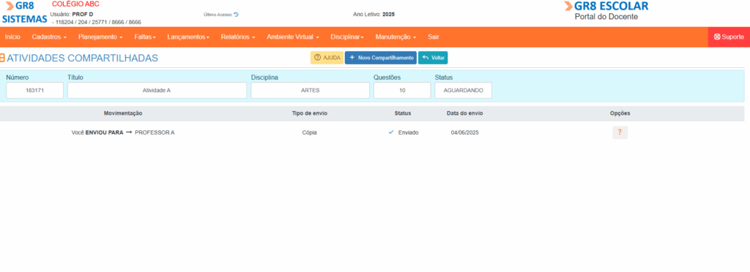Click the Status field showing AGUARDANDO

pyautogui.click(x=463, y=90)
